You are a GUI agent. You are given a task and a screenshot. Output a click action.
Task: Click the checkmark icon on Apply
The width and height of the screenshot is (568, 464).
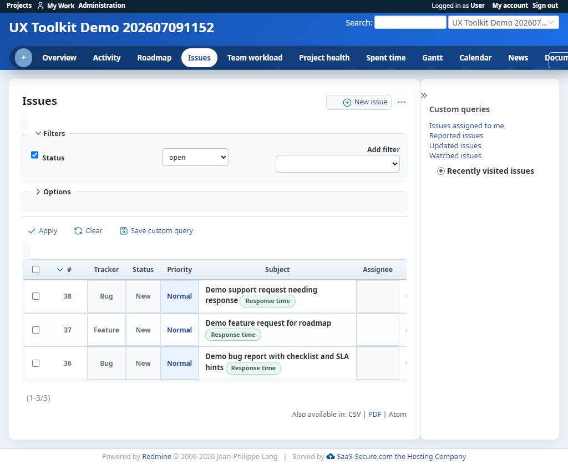[x=32, y=231]
